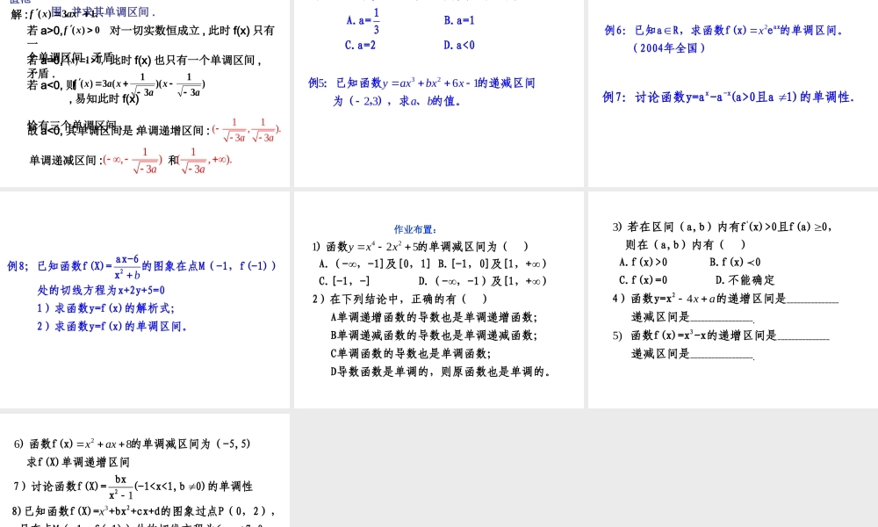
Task: Click option 'C.[-1,-]'
Action: (344, 281)
